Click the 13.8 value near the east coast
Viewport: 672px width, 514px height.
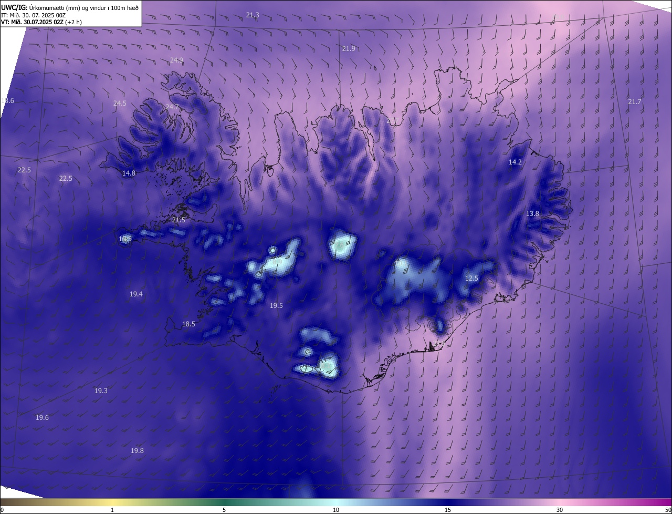532,213
